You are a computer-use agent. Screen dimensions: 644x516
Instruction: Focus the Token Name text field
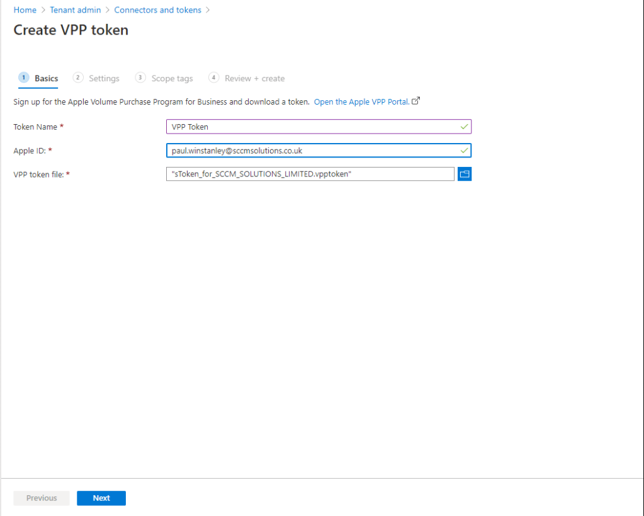tap(312, 127)
